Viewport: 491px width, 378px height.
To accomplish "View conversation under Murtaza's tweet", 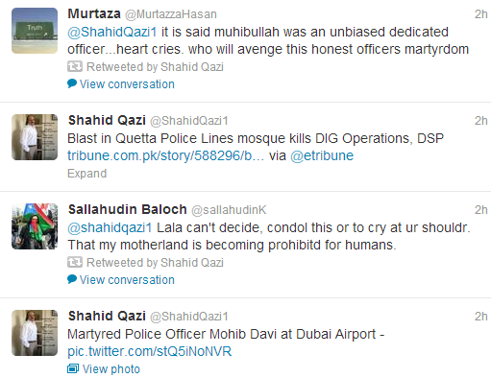I will 127,84.
